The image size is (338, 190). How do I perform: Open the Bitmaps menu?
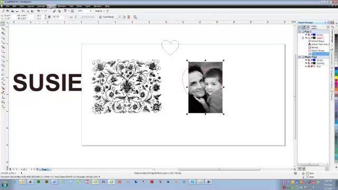62,6
